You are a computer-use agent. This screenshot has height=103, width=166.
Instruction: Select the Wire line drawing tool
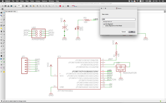(x=1, y=50)
